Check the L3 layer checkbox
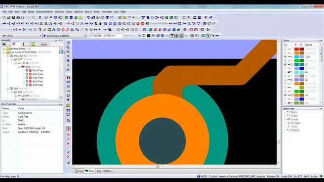The image size is (324, 182). point(285,103)
